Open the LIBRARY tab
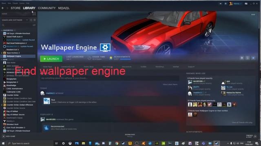 tap(29, 8)
